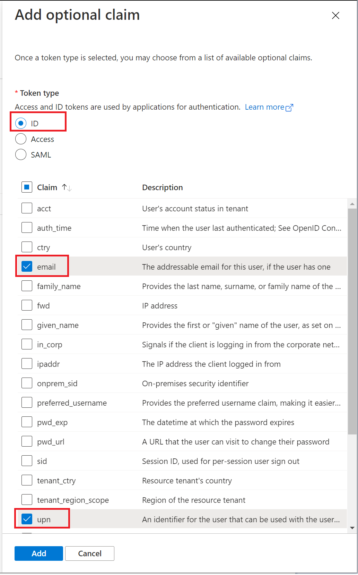Toggle the select-all Claim checkbox
The height and width of the screenshot is (575, 358).
(x=27, y=187)
